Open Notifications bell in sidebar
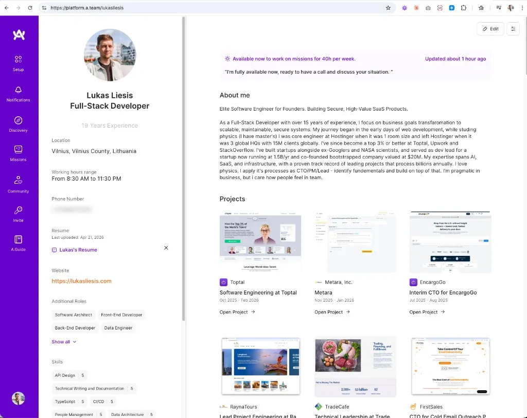Viewport: 527px width, 418px height. pos(18,94)
